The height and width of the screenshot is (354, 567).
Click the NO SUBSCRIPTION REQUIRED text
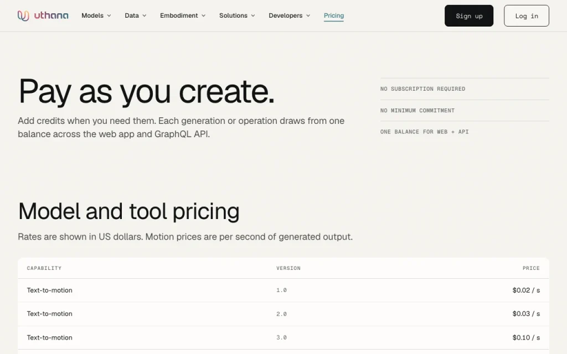422,89
